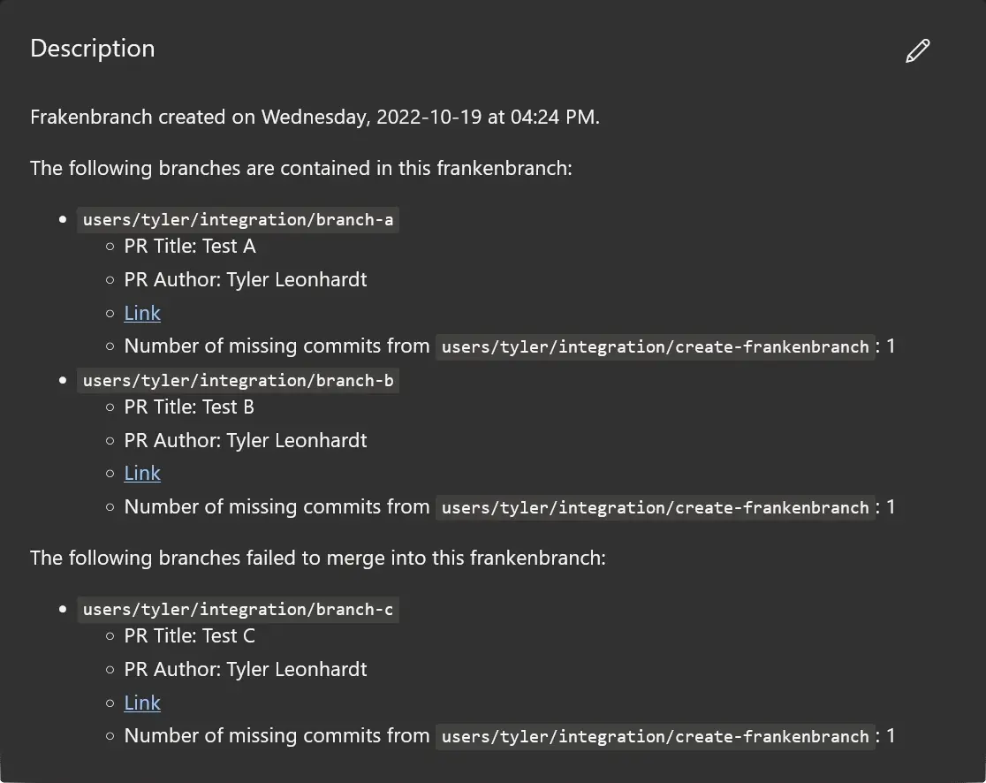The height and width of the screenshot is (783, 986).
Task: Click the create-frankenbranch code chip under branch-a
Action: 656,346
